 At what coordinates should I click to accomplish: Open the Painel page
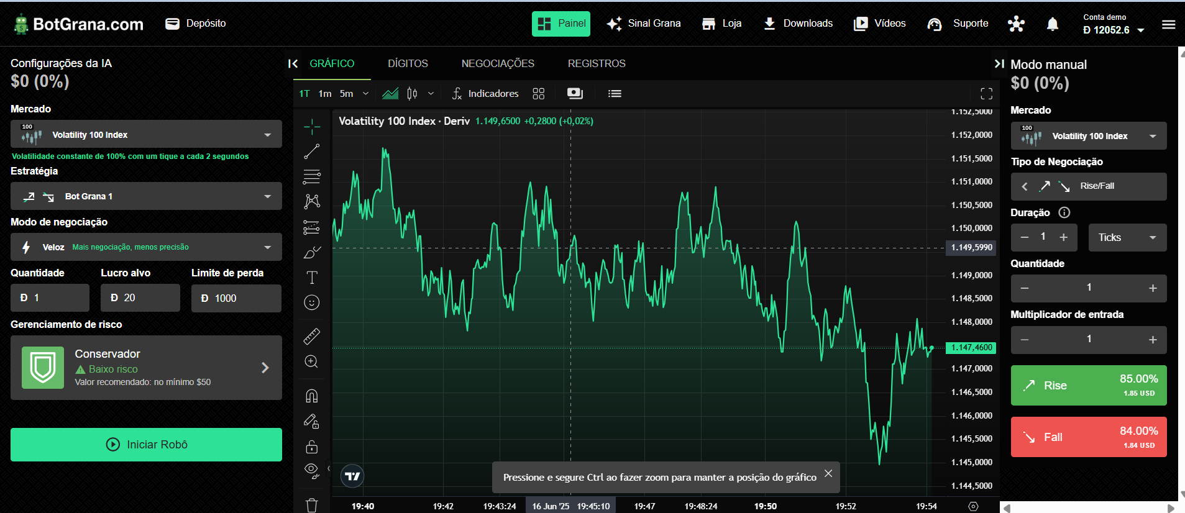coord(561,24)
